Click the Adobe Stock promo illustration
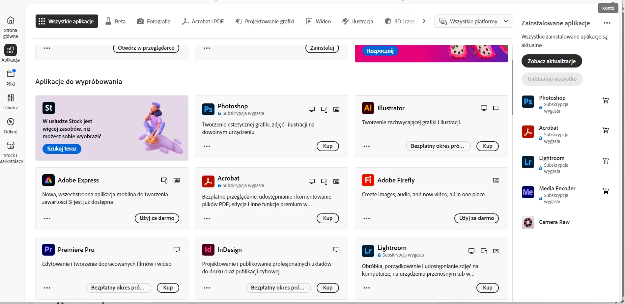The image size is (625, 304). (x=161, y=128)
